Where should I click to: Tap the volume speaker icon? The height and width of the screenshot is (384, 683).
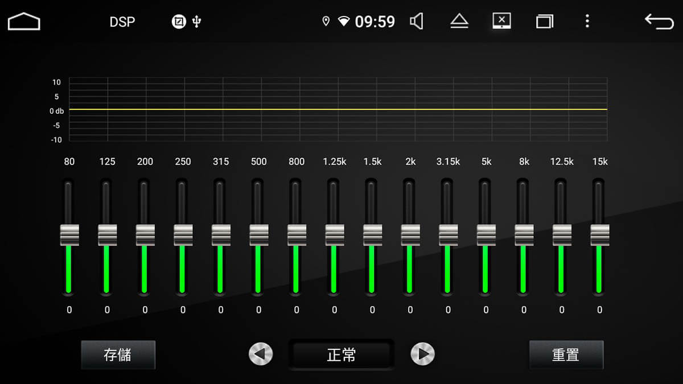(x=417, y=22)
